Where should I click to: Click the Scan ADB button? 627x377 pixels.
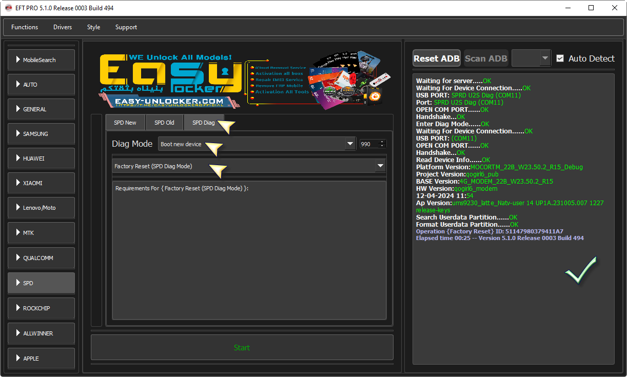tap(486, 58)
